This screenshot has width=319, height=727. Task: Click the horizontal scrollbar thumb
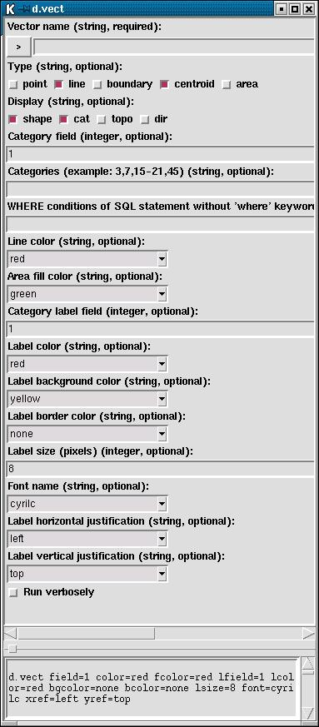87,634
